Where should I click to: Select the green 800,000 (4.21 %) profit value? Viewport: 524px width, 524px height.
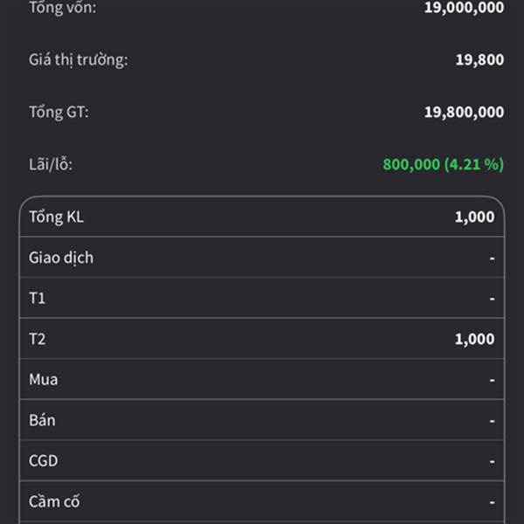(x=443, y=164)
